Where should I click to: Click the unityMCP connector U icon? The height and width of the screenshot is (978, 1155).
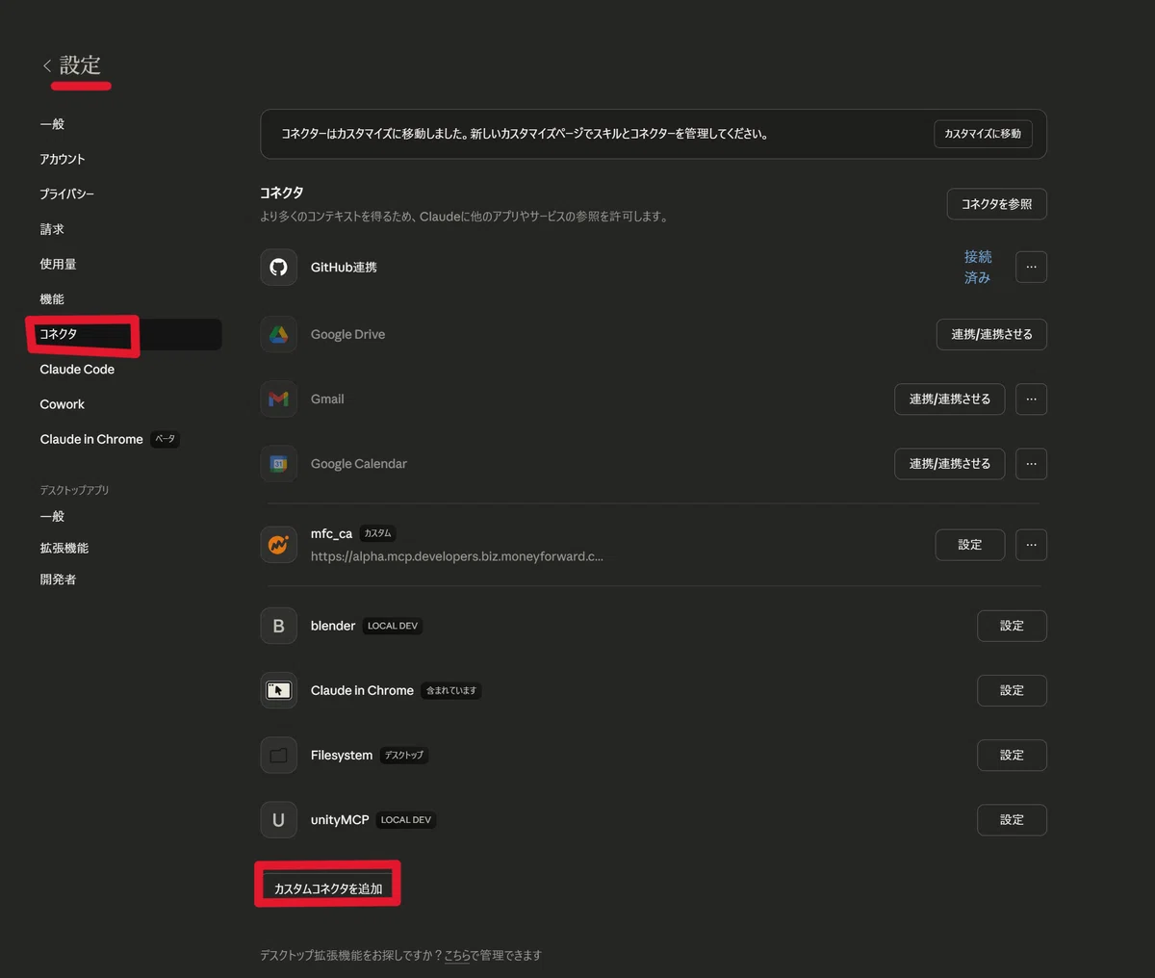tap(278, 819)
